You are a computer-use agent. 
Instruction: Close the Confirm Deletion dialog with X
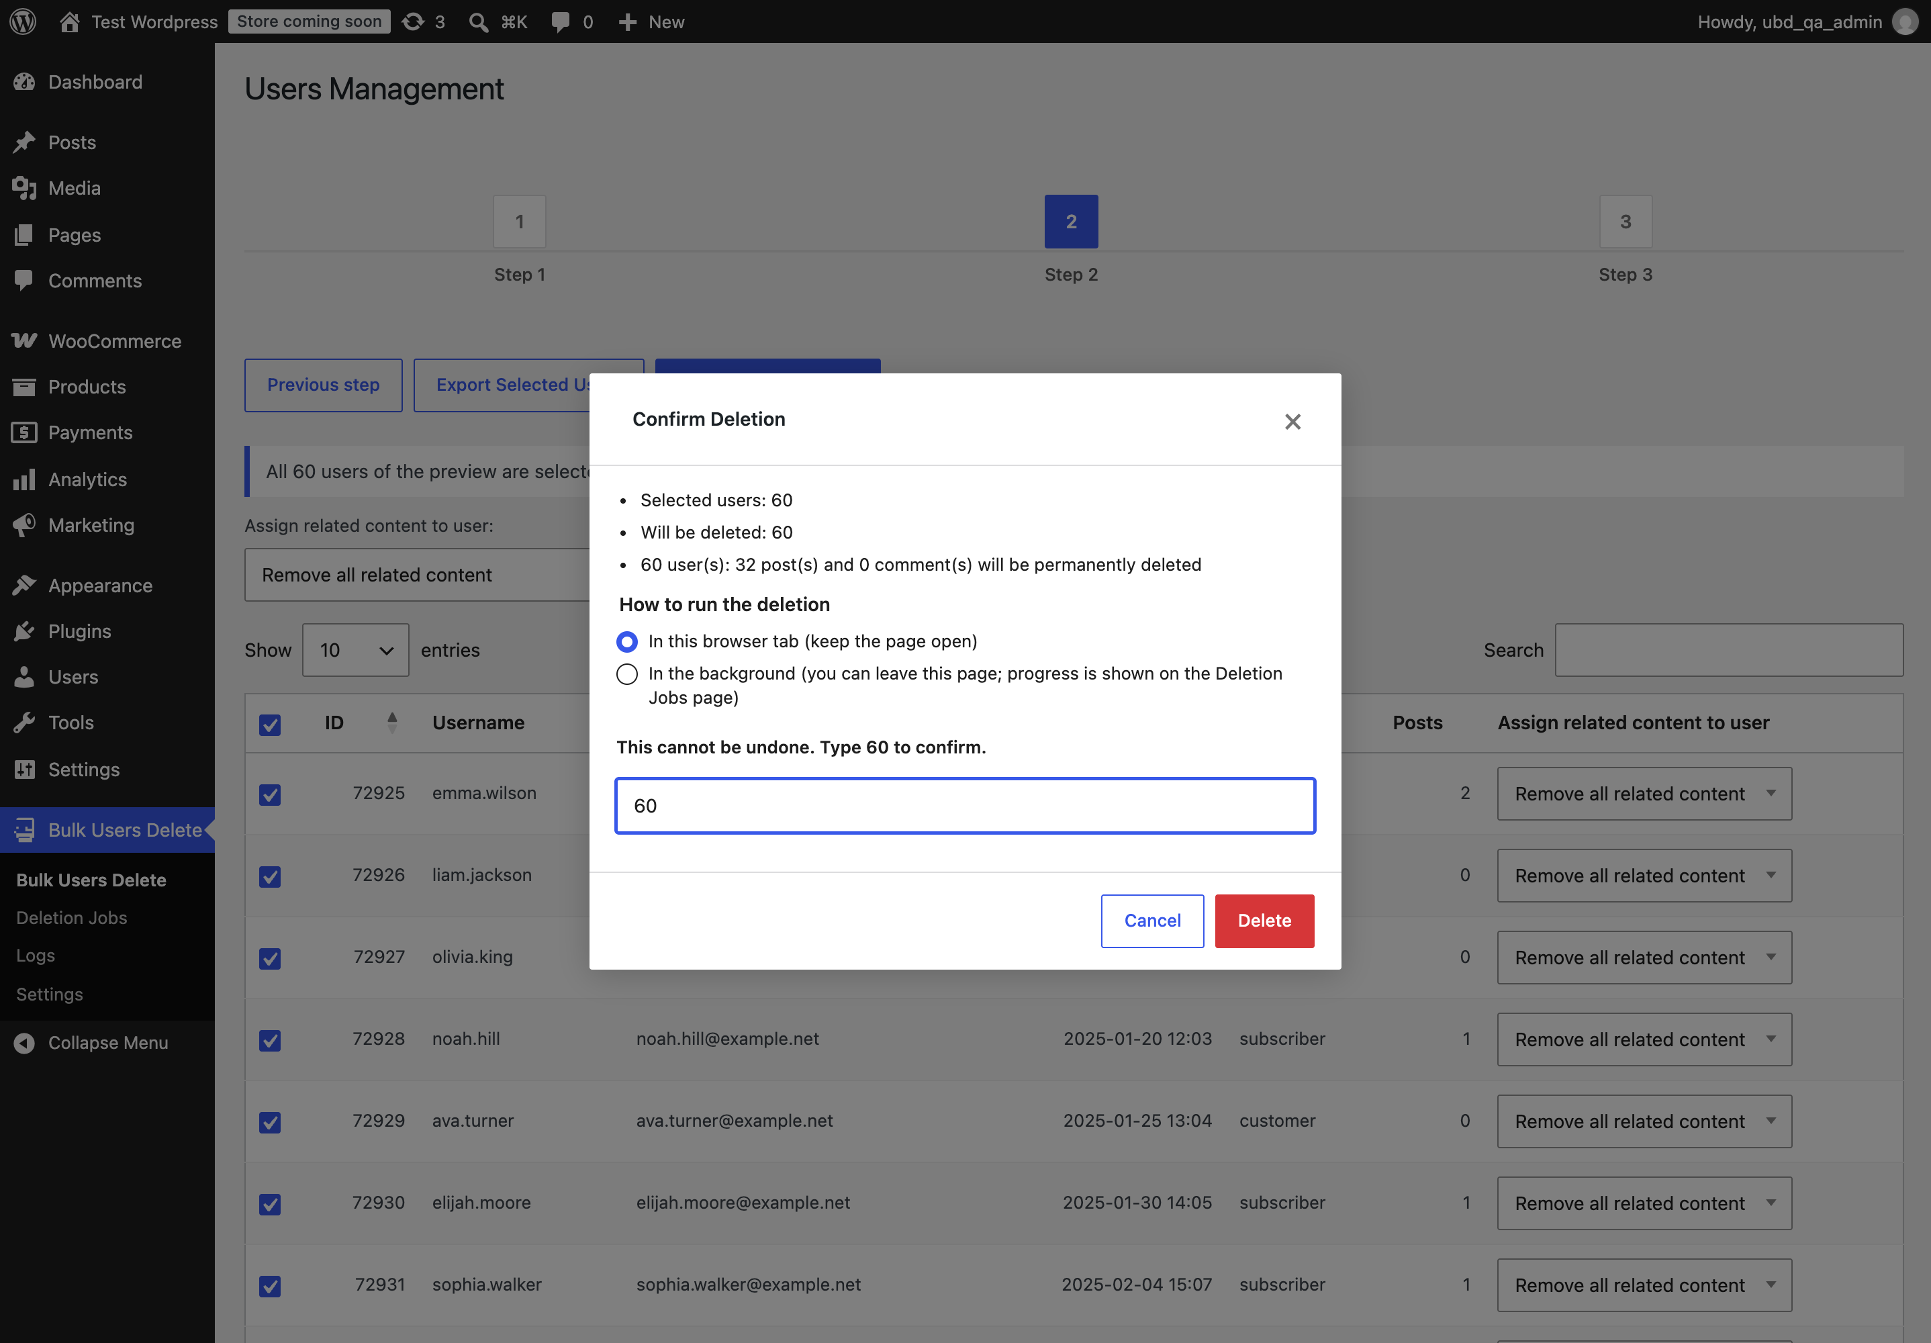coord(1292,421)
